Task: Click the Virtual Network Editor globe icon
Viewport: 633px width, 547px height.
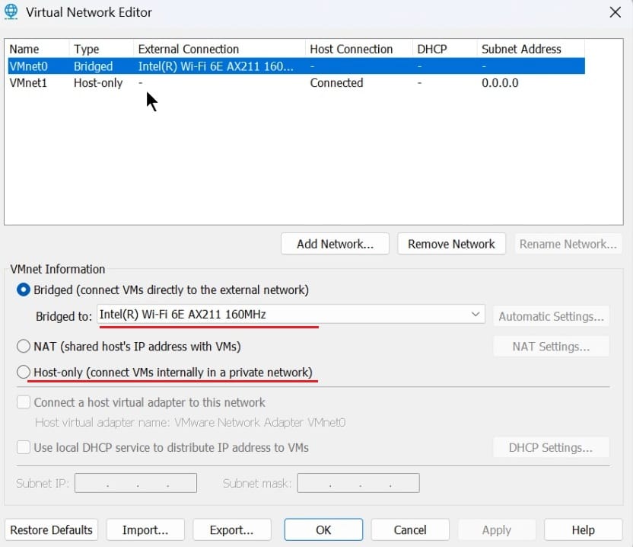Action: pos(11,12)
